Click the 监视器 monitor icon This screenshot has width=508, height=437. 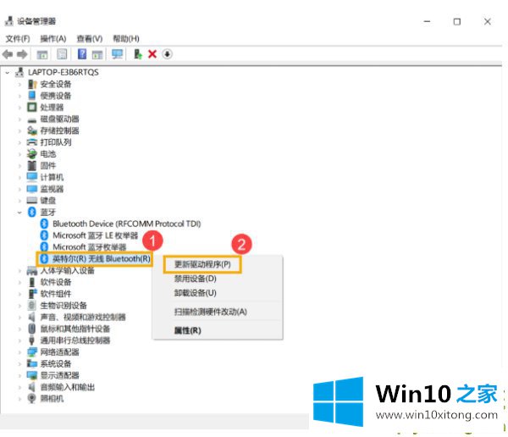pos(32,189)
